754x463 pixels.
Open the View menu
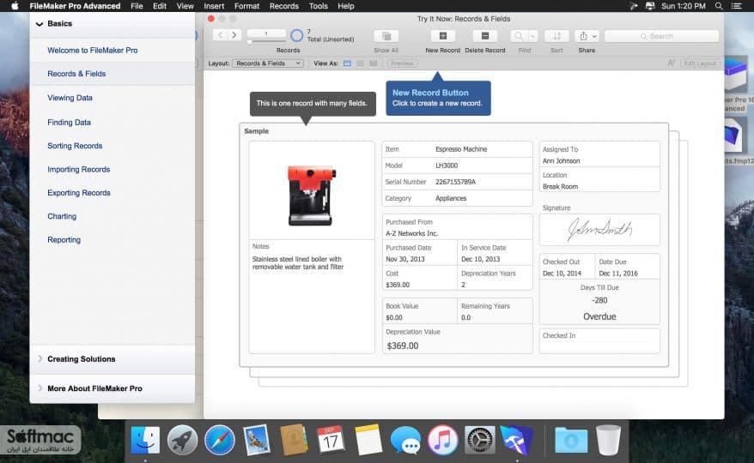pyautogui.click(x=185, y=6)
